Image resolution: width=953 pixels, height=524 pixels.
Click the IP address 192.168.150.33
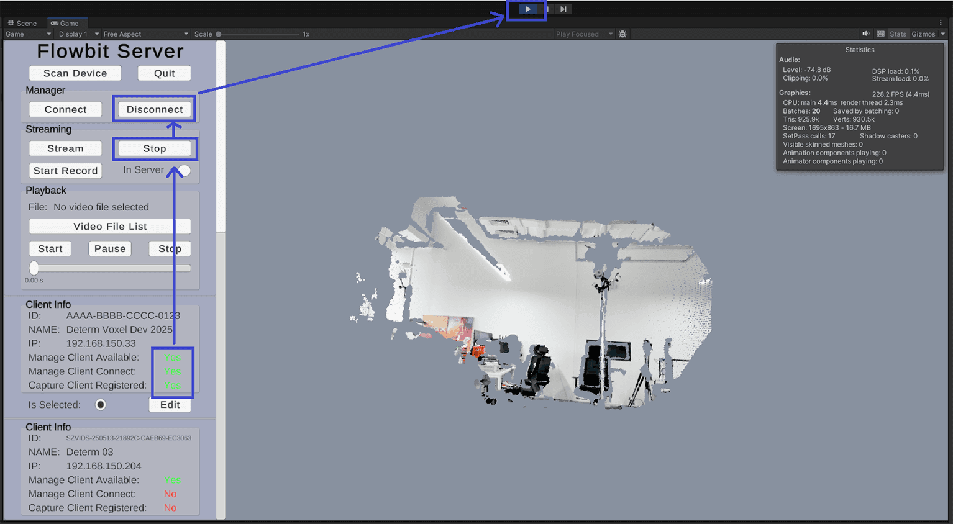(101, 343)
